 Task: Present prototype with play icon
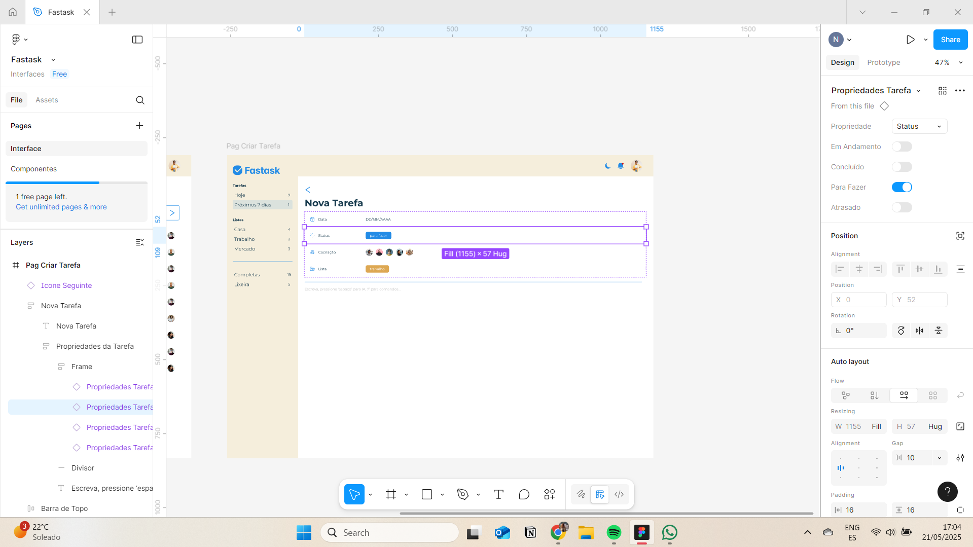tap(911, 40)
